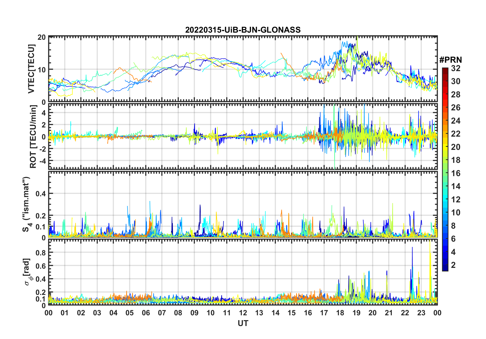Click colorbar tick label 14
The width and height of the screenshot is (486, 339).
pyautogui.click(x=456, y=186)
